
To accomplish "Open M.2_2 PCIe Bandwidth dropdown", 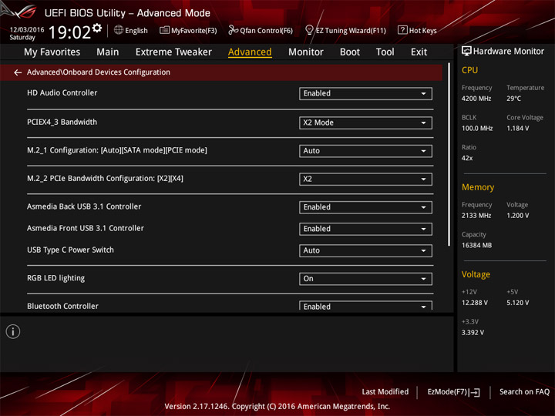I will 365,179.
